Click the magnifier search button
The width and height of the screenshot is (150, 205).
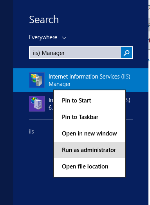pyautogui.click(x=127, y=53)
